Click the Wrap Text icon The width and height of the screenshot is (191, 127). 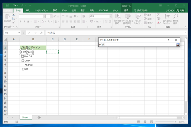[84, 16]
